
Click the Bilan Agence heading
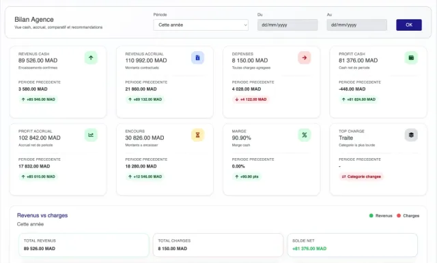click(34, 20)
